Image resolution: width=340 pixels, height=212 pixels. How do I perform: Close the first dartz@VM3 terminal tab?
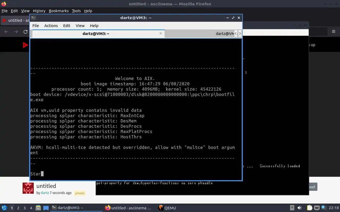point(161,33)
